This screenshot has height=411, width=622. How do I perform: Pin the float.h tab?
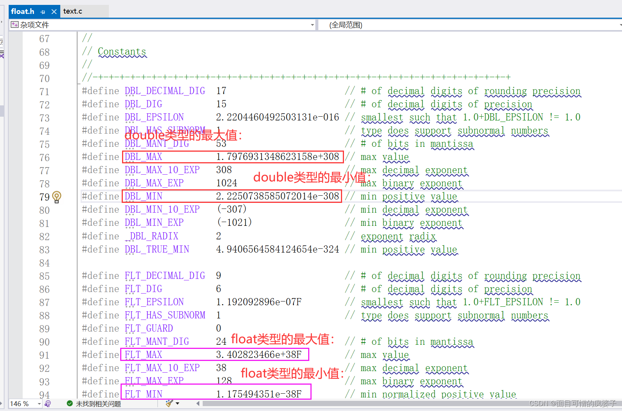[x=43, y=12]
